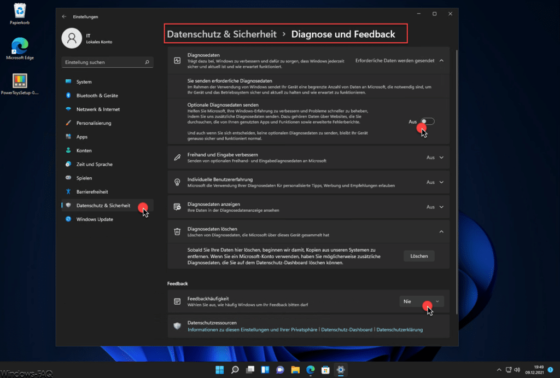Screen dimensions: 560x378
Task: Open the Datenschutz-Dashboard link
Action: click(x=346, y=330)
